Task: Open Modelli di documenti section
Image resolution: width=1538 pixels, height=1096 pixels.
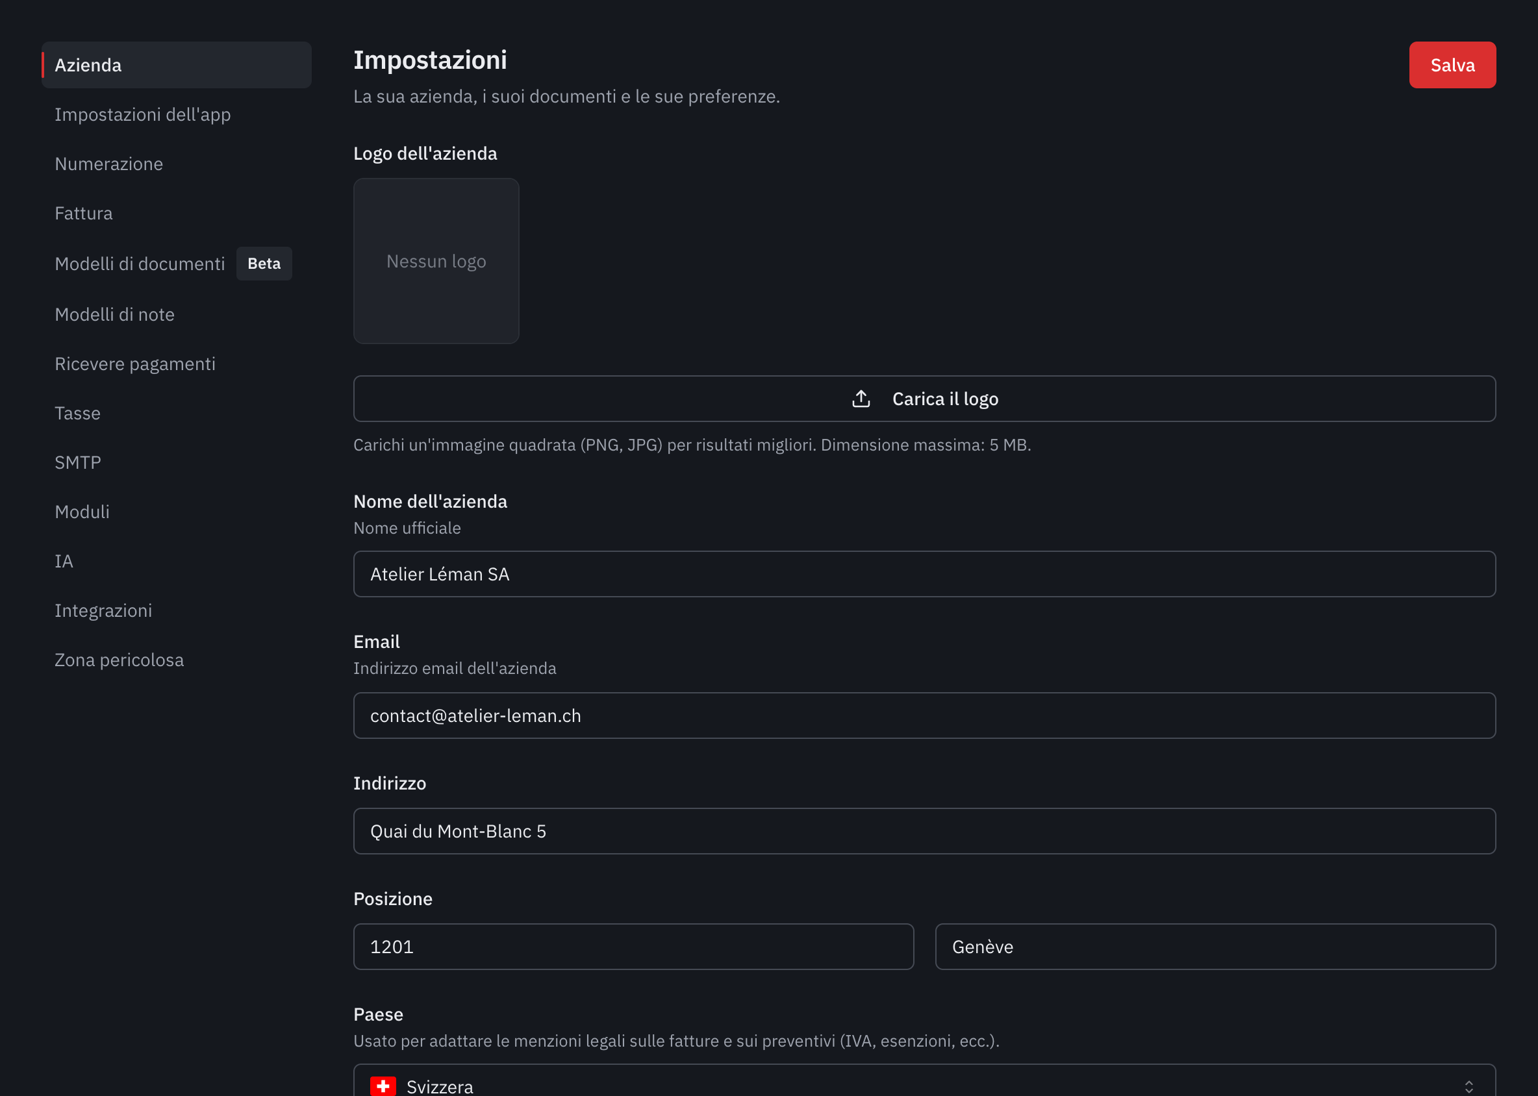Action: pos(140,264)
